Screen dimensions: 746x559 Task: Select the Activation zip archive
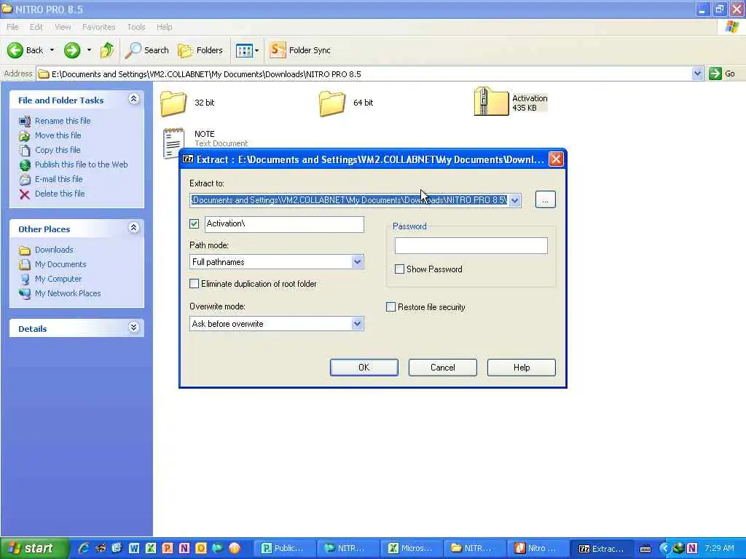511,102
